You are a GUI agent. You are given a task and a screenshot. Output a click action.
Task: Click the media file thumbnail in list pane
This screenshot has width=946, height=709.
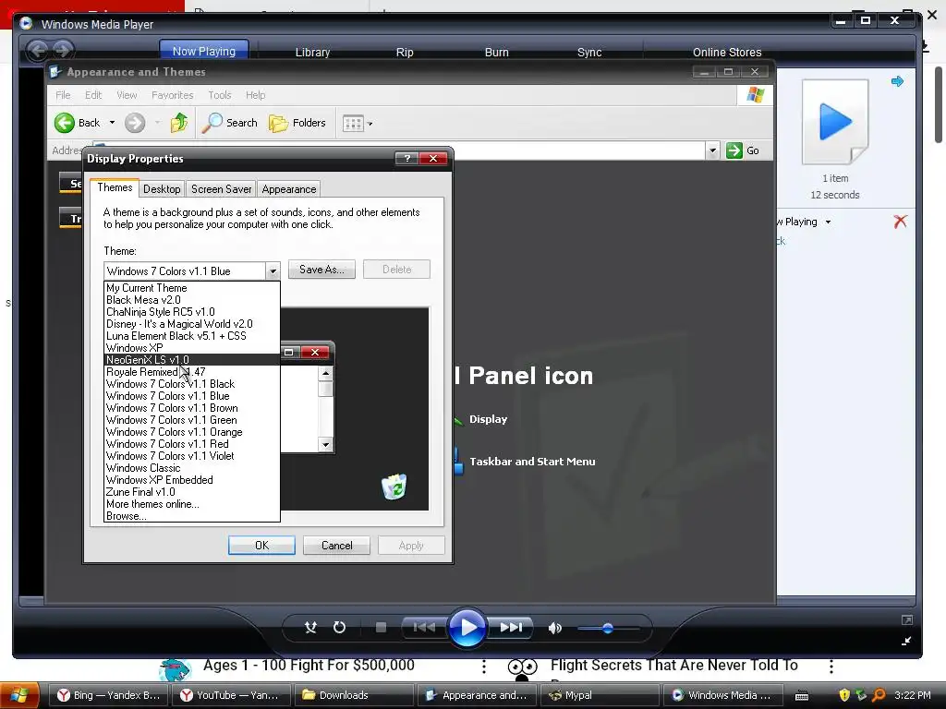pos(835,123)
